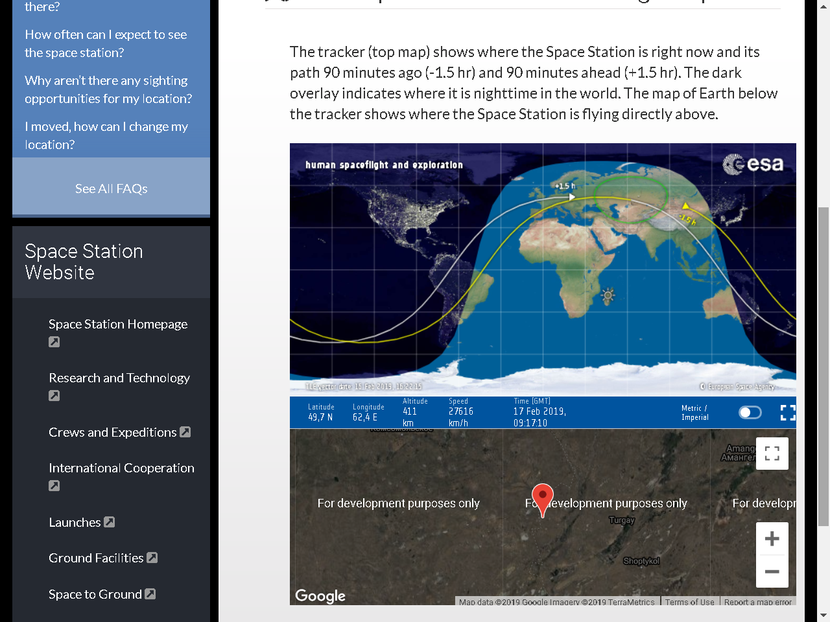Click the Latitude value 49,7 N
Viewport: 830px width, 622px height.
(x=320, y=417)
